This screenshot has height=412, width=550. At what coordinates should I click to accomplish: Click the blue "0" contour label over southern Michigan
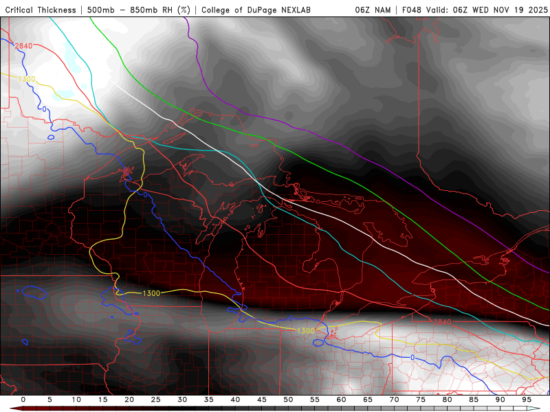point(290,318)
